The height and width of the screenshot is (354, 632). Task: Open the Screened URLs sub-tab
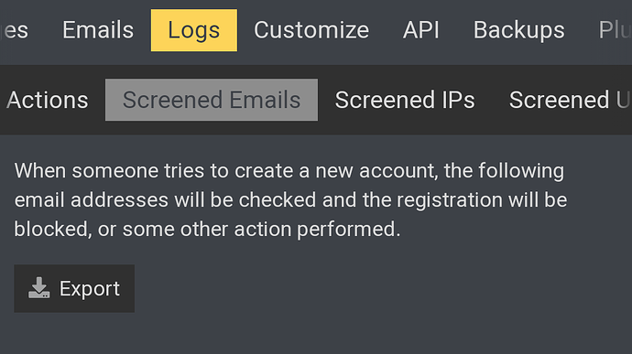pyautogui.click(x=570, y=100)
